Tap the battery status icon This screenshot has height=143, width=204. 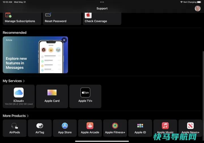[199, 2]
